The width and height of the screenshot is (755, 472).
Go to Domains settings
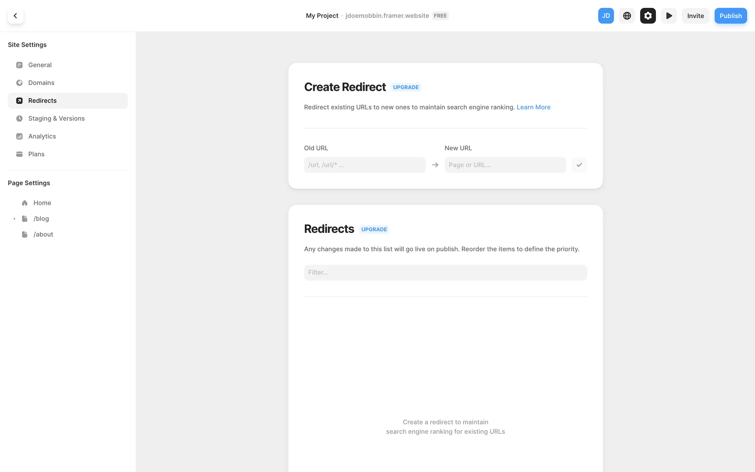point(41,83)
